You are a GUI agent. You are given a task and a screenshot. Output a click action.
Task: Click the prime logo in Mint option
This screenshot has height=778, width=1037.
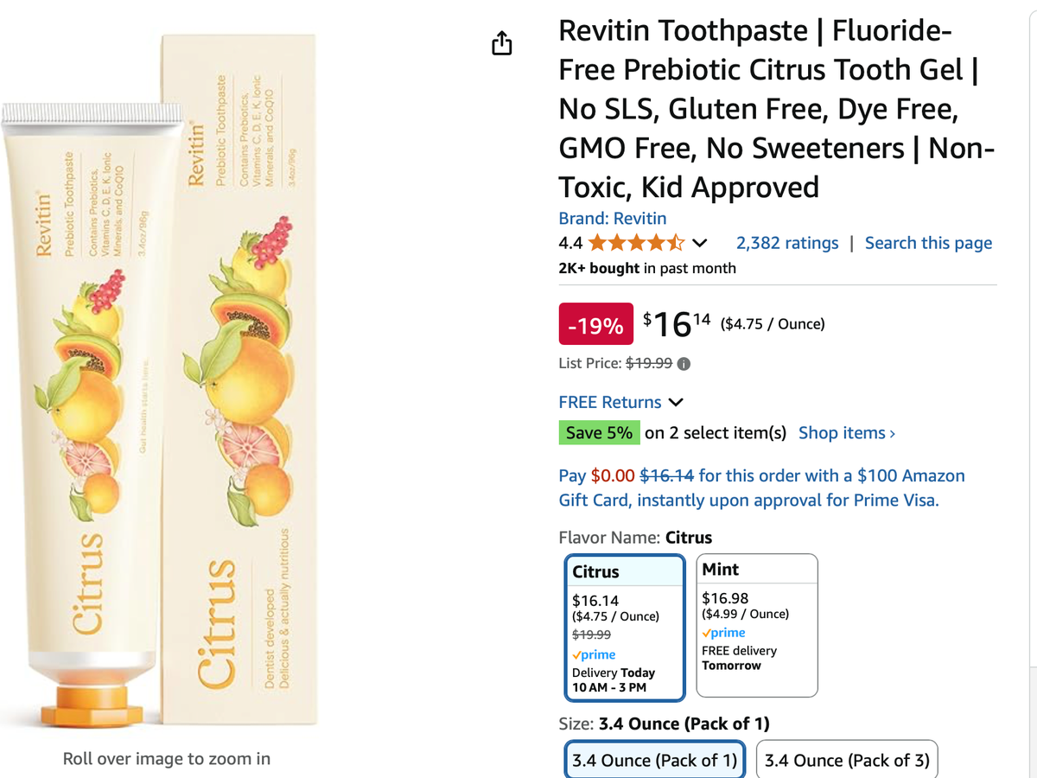coord(723,633)
